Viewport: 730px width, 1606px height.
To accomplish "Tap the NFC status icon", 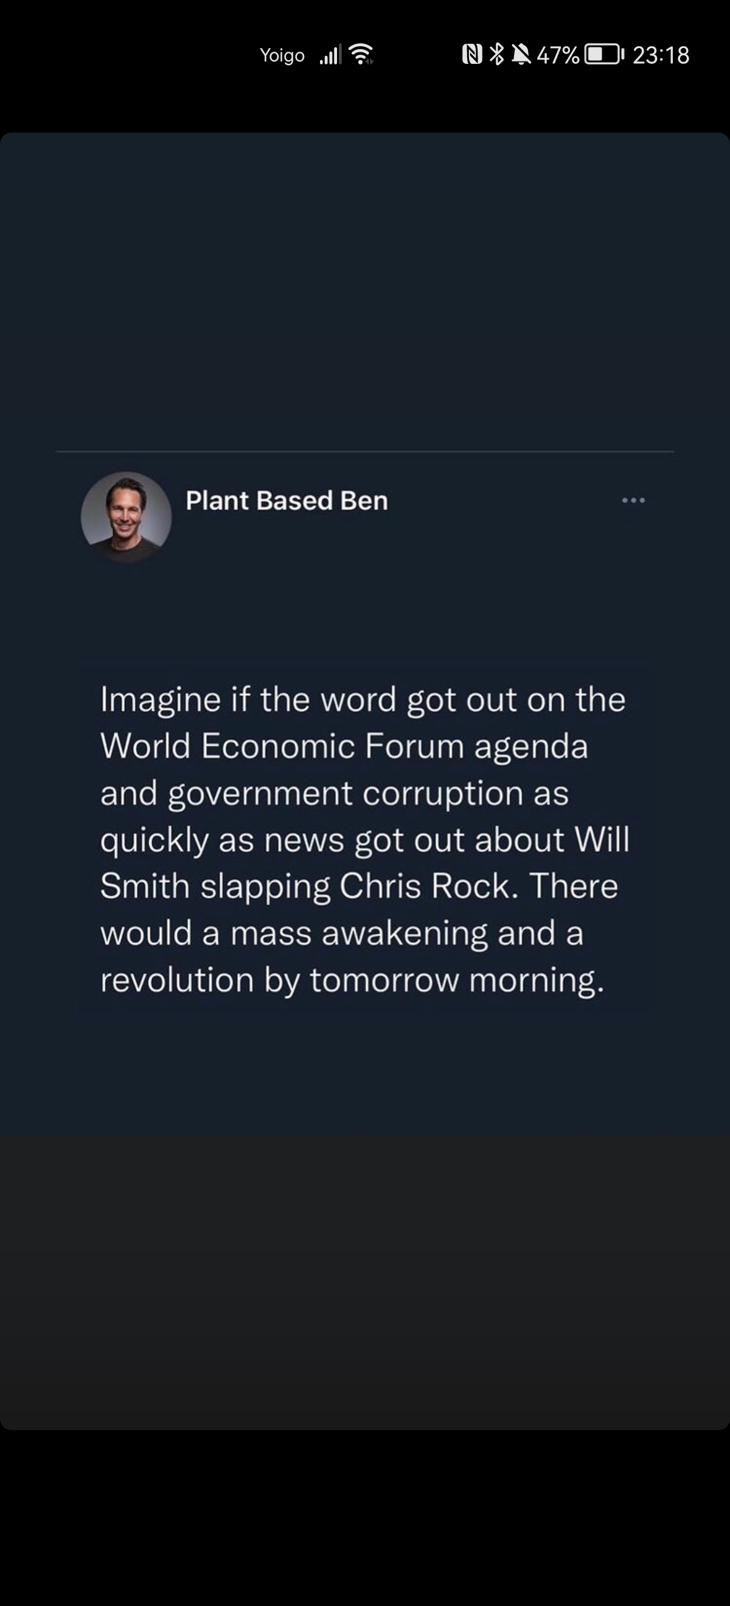I will 472,55.
